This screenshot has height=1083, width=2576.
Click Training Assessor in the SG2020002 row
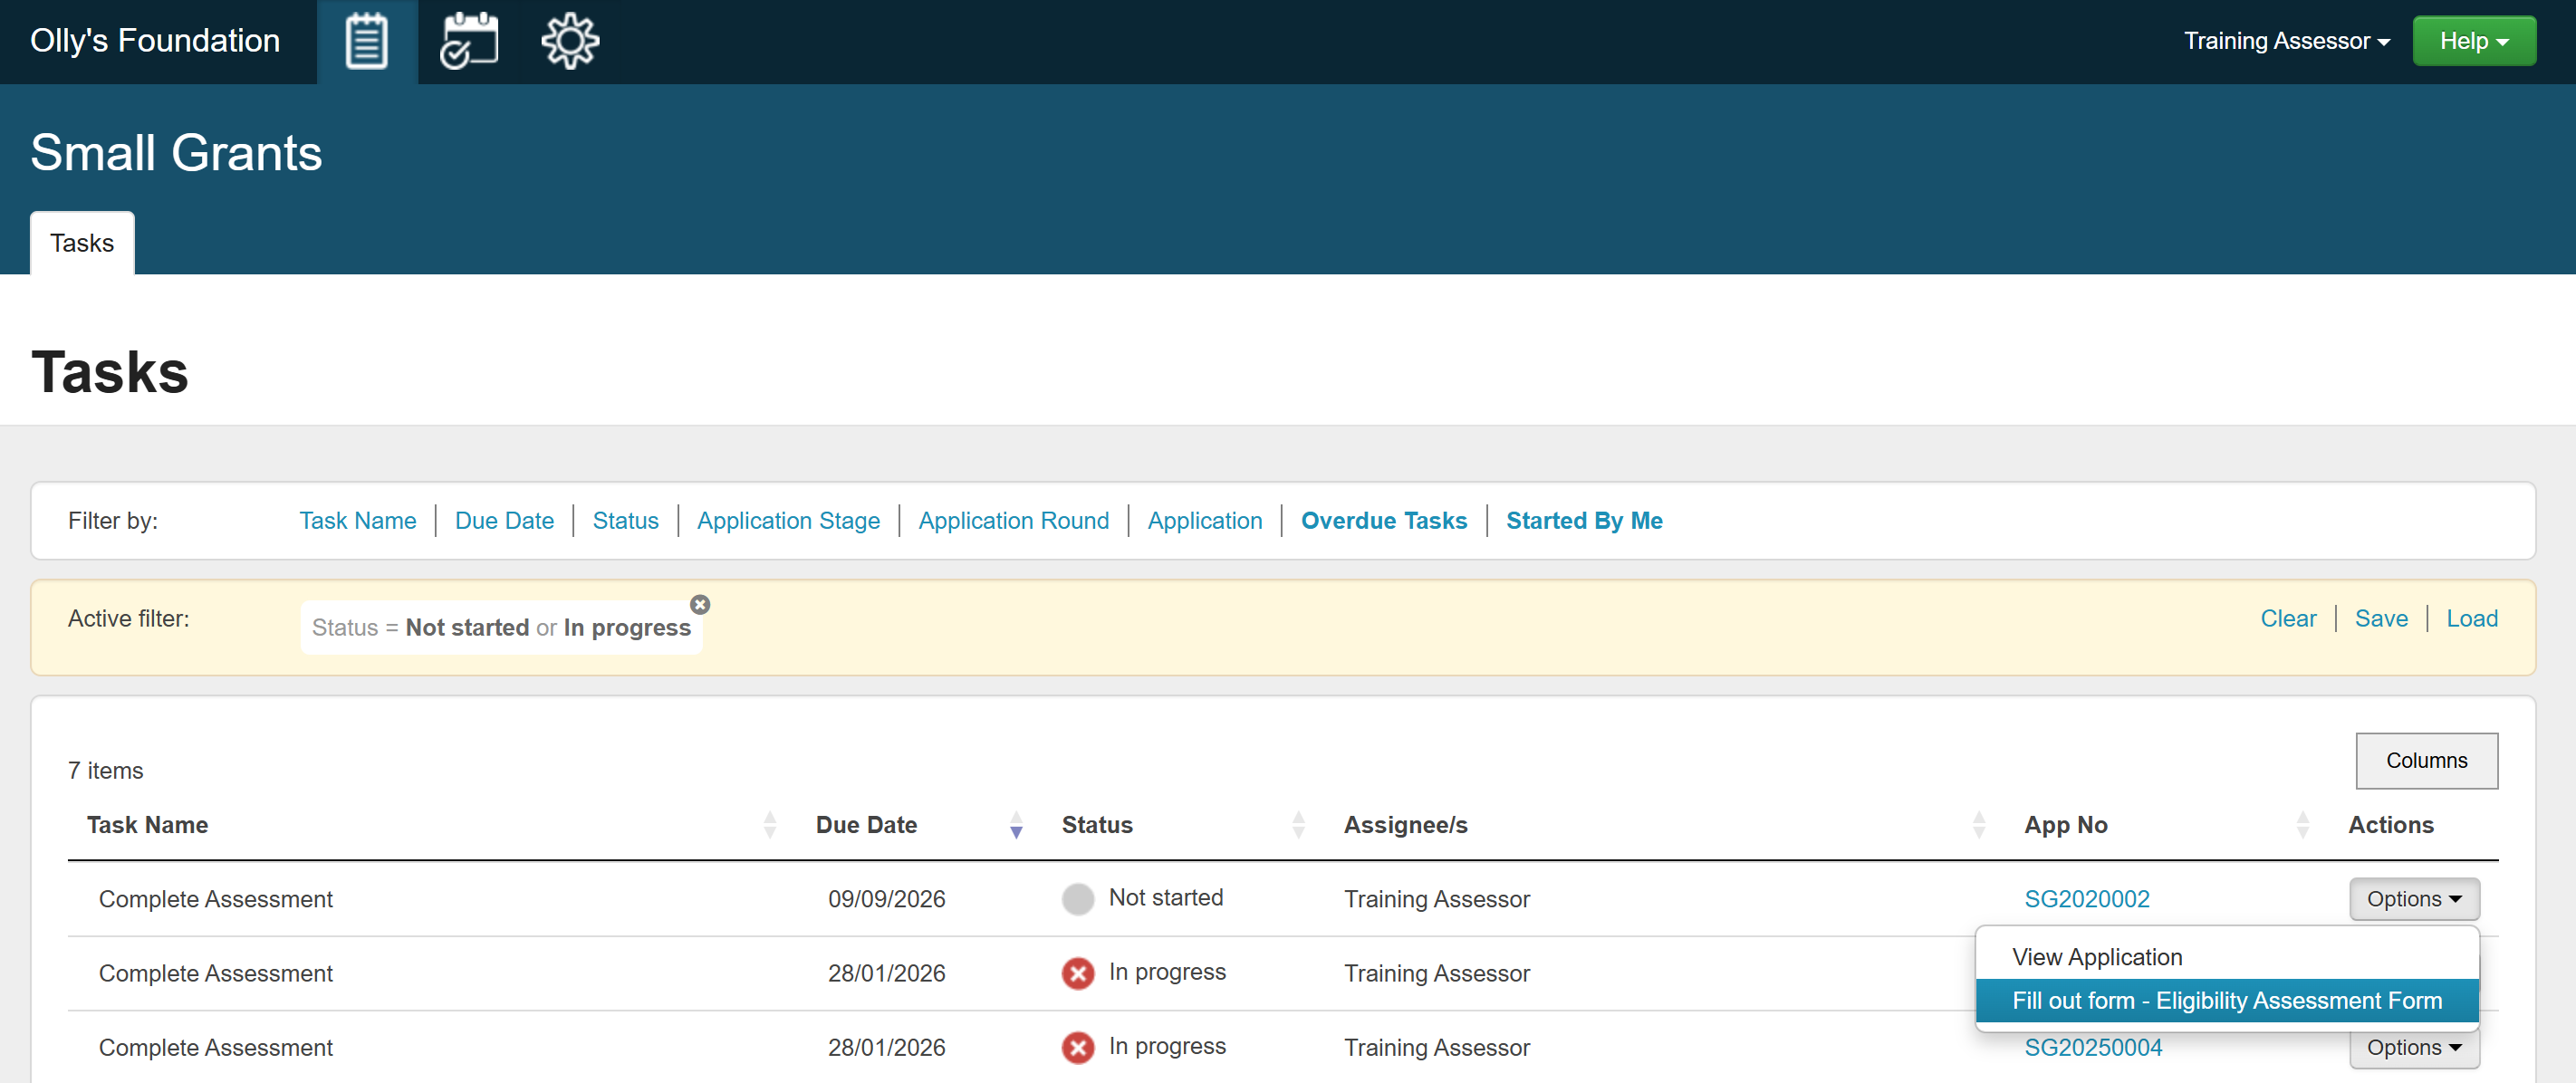pos(1436,899)
